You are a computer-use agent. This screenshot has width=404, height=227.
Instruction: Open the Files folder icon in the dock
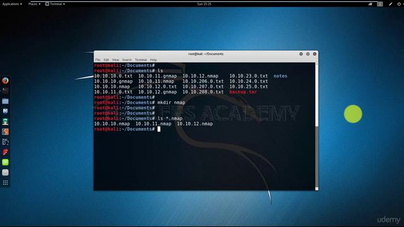[x=5, y=101]
